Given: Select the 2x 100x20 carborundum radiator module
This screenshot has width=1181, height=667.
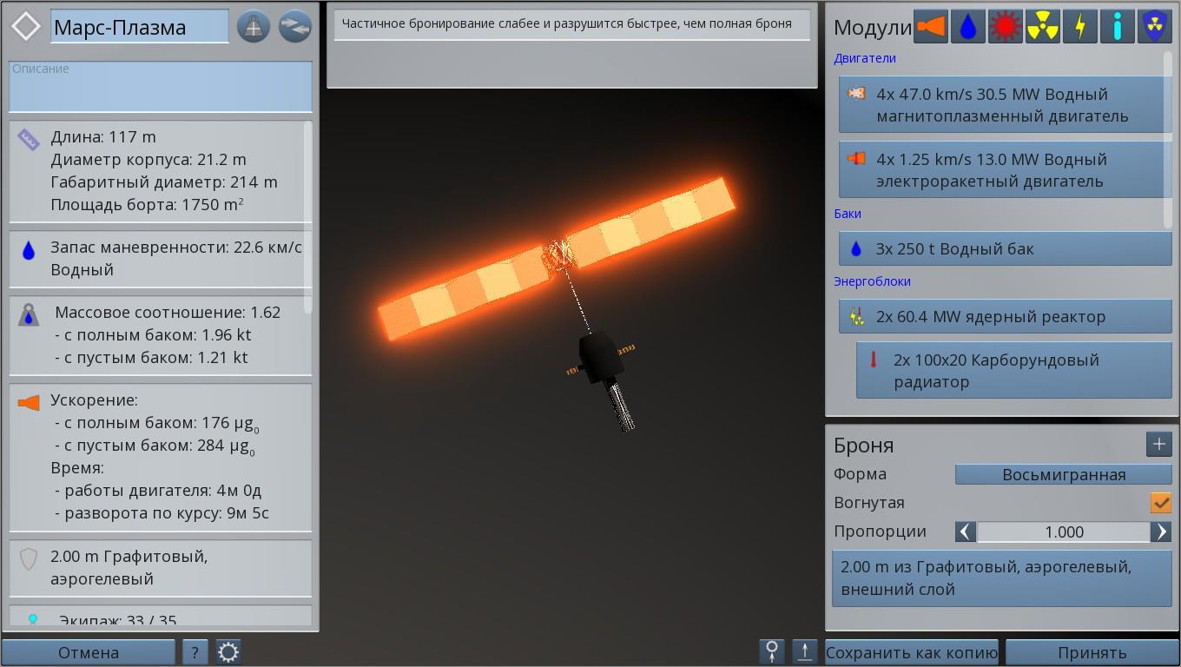Looking at the screenshot, I should point(1013,370).
